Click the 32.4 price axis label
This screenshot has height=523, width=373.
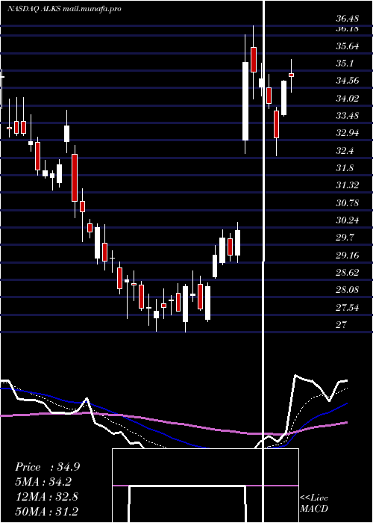pos(345,151)
